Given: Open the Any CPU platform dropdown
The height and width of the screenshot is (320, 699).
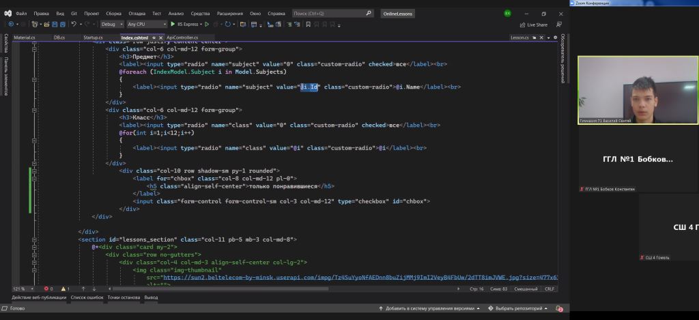Looking at the screenshot, I should tap(146, 24).
